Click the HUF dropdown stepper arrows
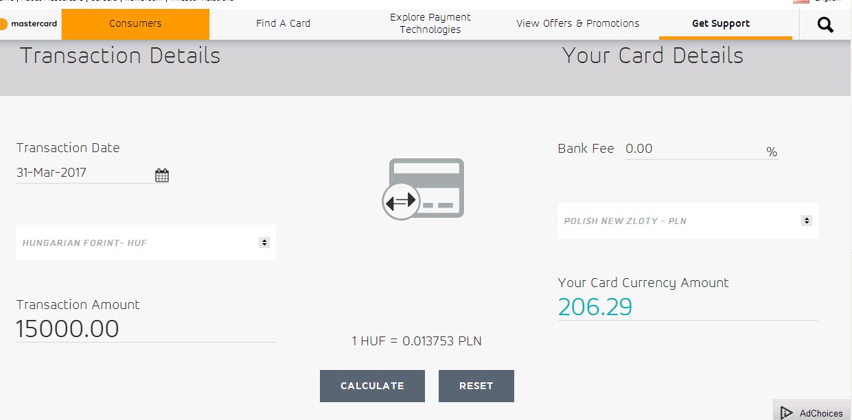Screen dimensions: 852x420 pyautogui.click(x=264, y=243)
